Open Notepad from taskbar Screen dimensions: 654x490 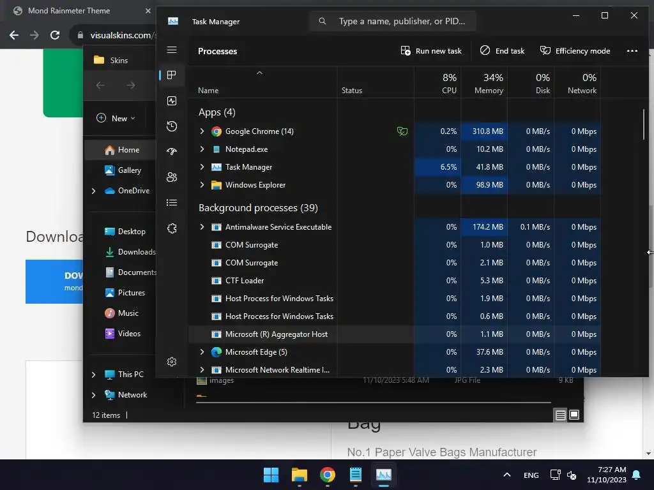coord(355,475)
